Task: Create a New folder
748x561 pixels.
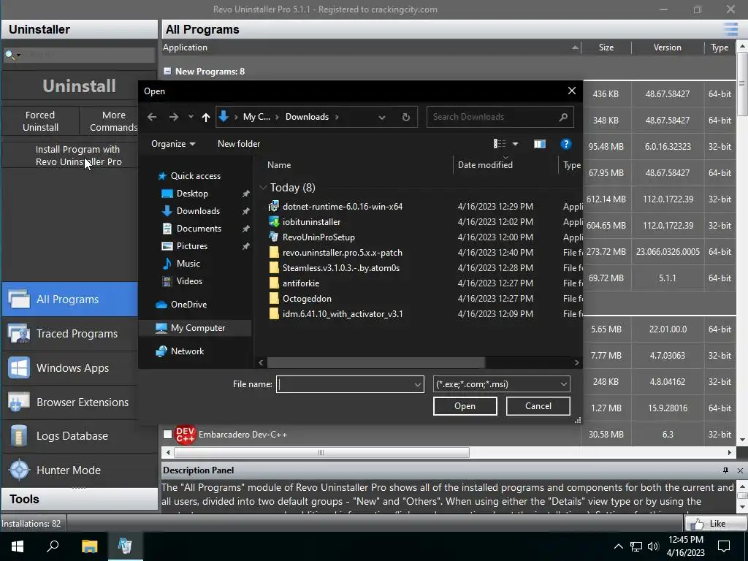Action: click(239, 144)
